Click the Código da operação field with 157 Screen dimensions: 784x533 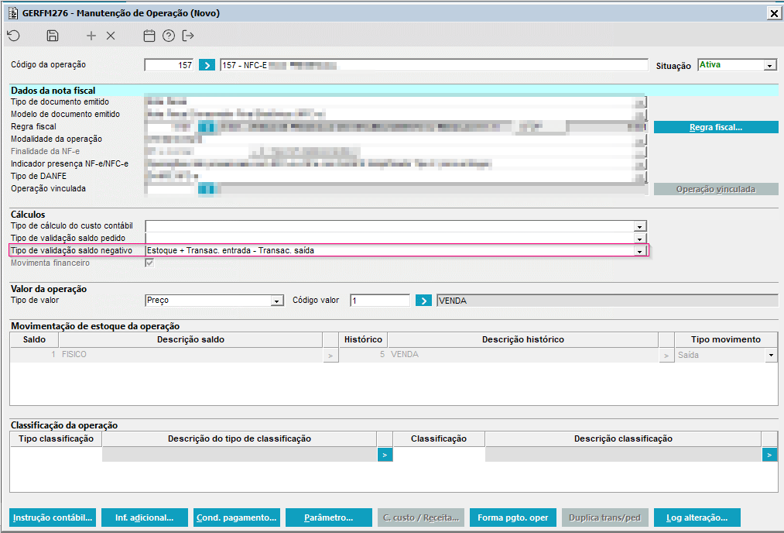pyautogui.click(x=169, y=65)
